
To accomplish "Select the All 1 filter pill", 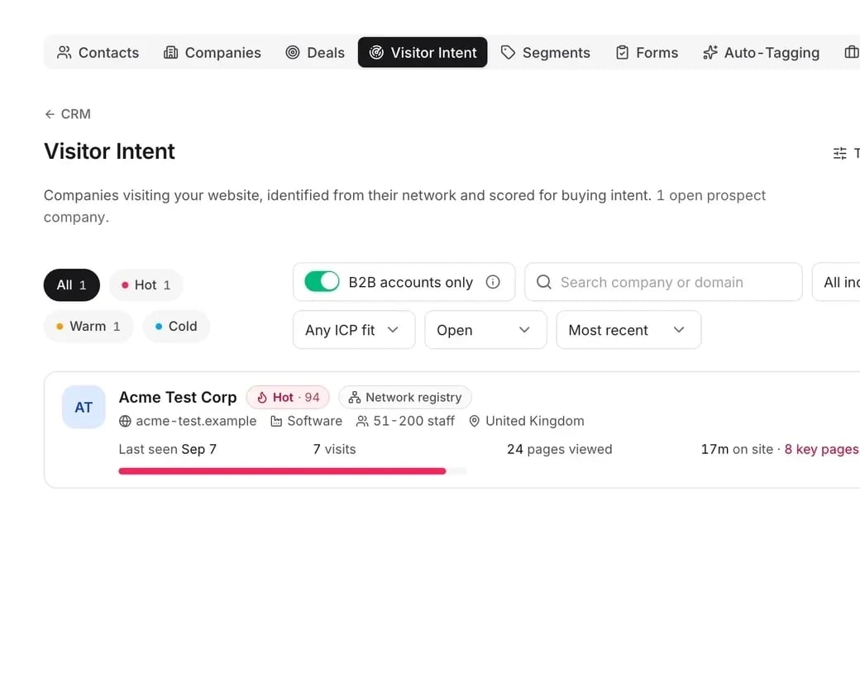I will coord(72,284).
